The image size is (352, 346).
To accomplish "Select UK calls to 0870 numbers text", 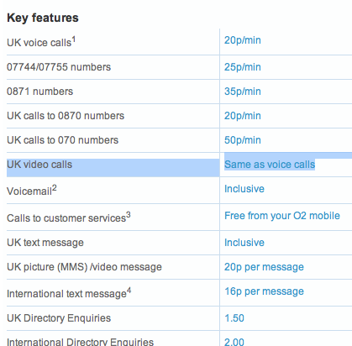I will pos(66,116).
